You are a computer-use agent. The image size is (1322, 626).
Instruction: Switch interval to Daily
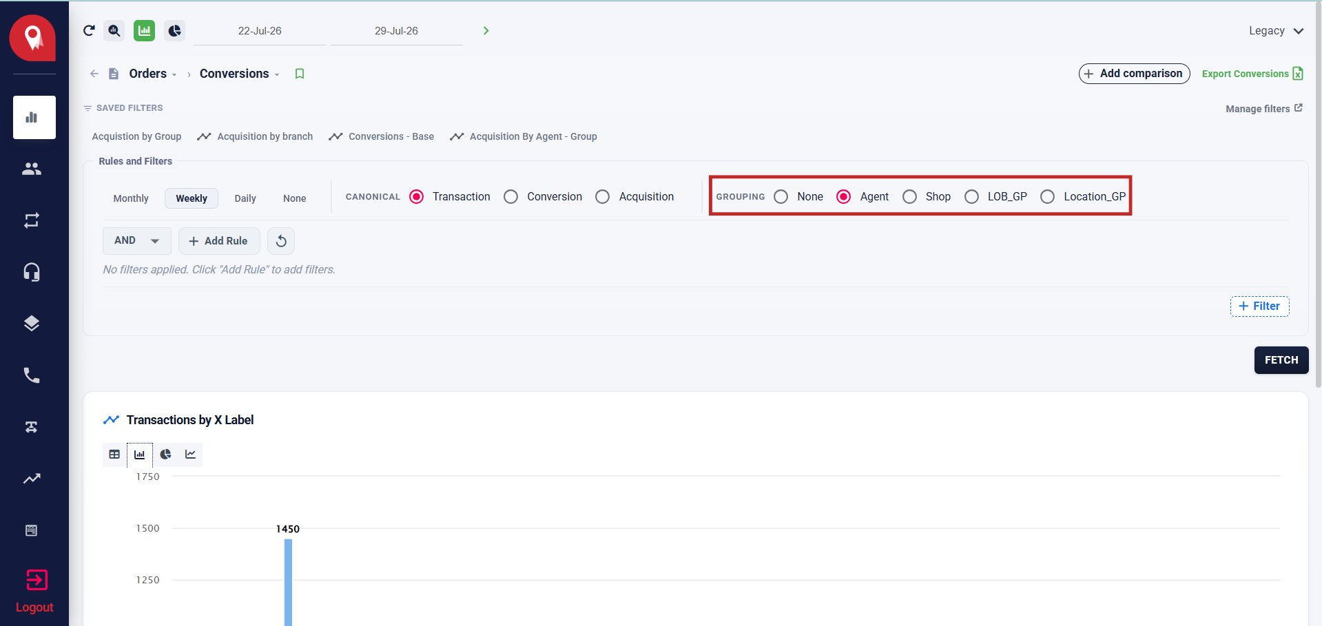[x=245, y=198]
